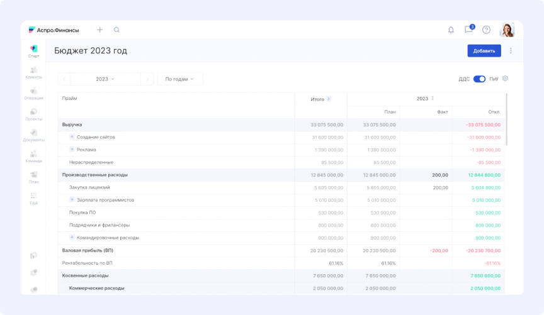This screenshot has height=315, width=544.
Task: Click the Добавить button
Action: pyautogui.click(x=484, y=51)
